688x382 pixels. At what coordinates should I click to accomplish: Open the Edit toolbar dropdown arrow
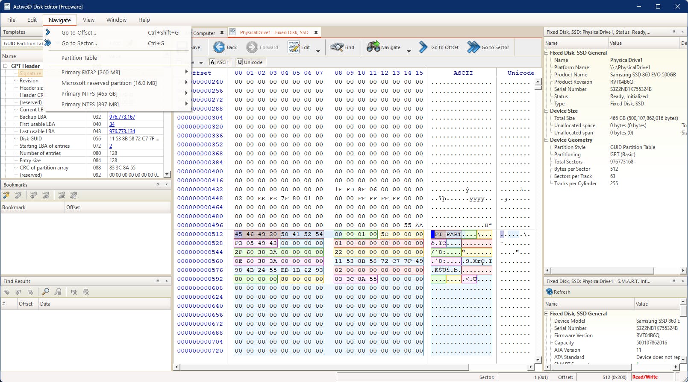click(x=318, y=51)
